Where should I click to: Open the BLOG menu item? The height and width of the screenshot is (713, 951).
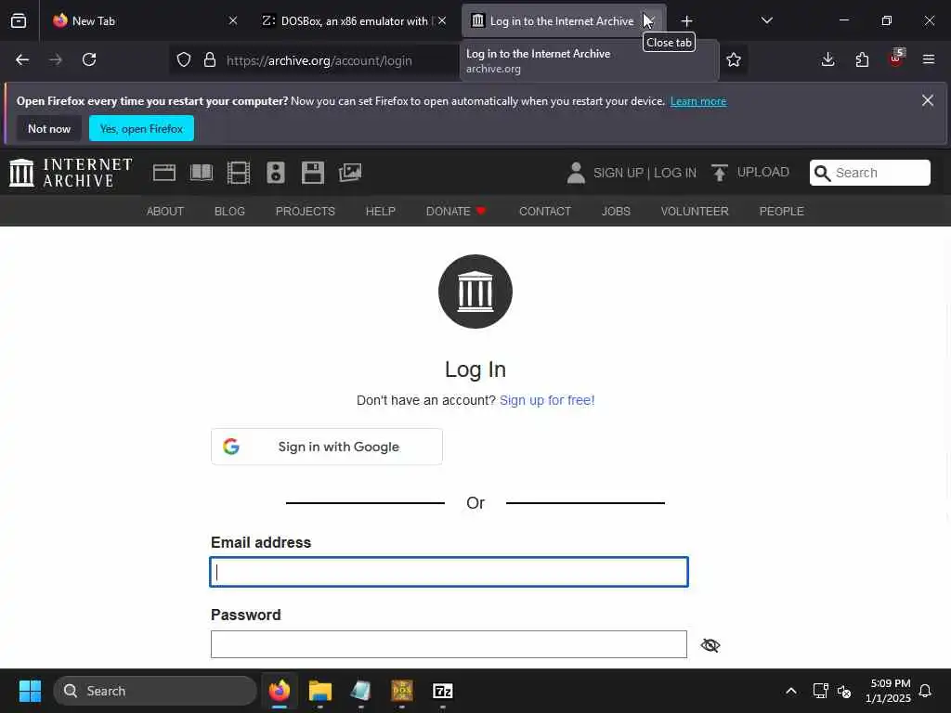click(229, 211)
